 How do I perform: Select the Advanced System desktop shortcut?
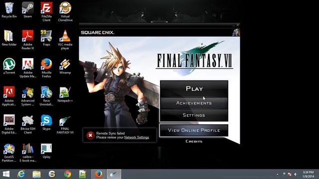(x=28, y=96)
